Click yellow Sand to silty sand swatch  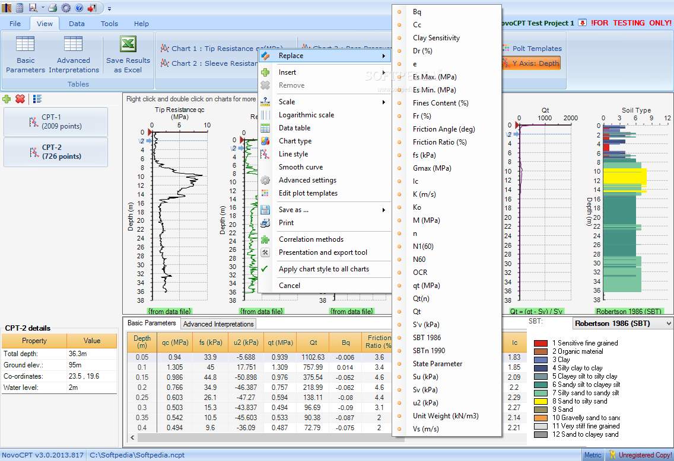(x=541, y=401)
